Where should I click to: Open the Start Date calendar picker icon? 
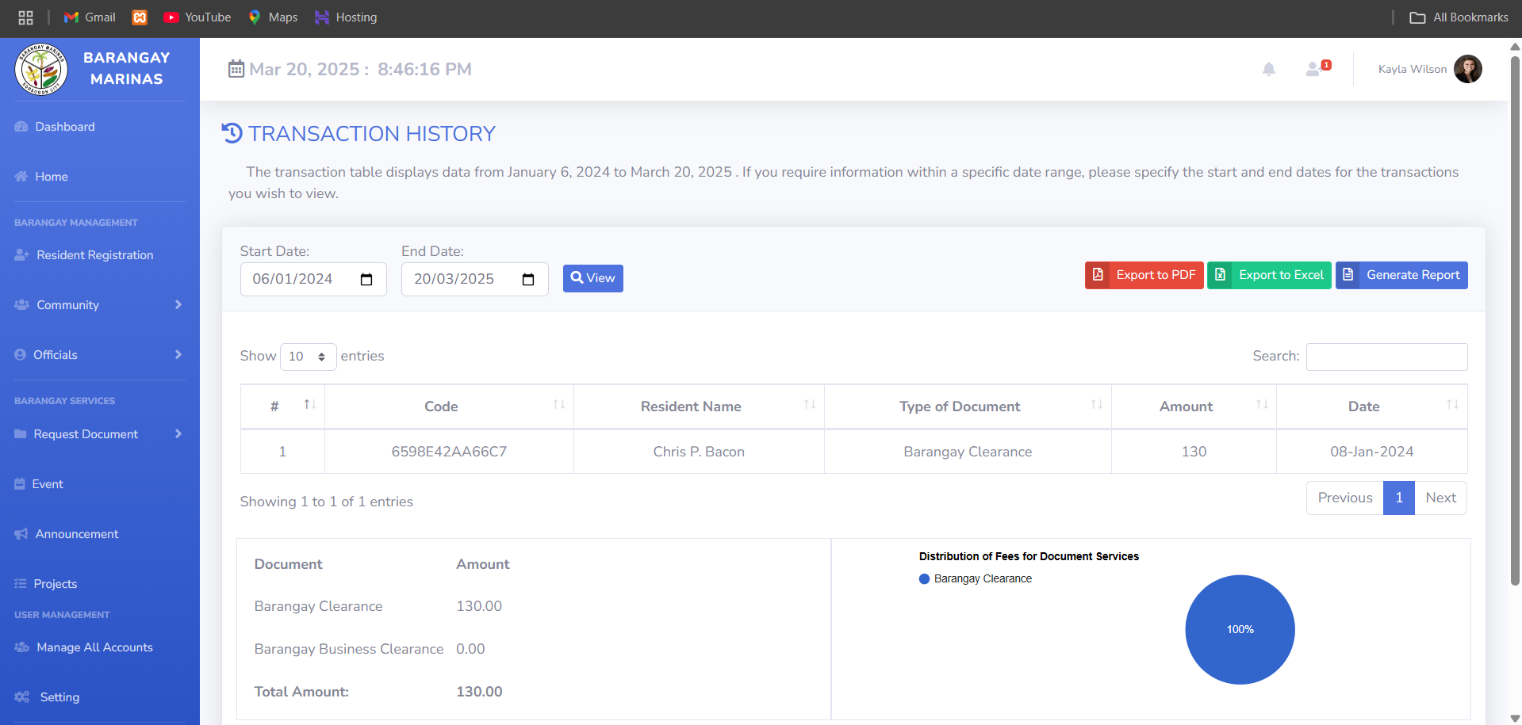pyautogui.click(x=366, y=280)
